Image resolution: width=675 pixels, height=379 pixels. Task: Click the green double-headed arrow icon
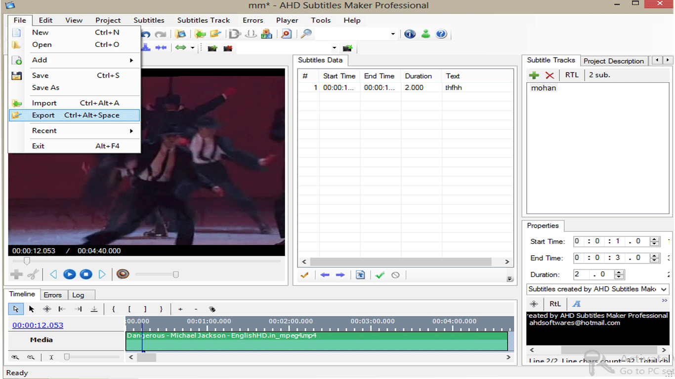click(180, 48)
